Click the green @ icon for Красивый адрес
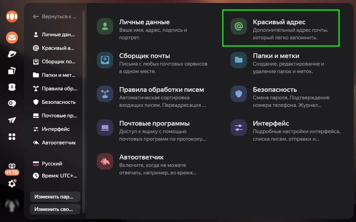The width and height of the screenshot is (356, 222). pos(239,26)
